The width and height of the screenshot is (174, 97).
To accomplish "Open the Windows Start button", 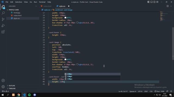I will tap(2, 95).
